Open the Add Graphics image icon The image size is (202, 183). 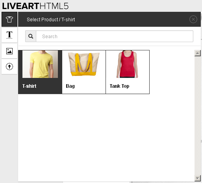(9, 51)
